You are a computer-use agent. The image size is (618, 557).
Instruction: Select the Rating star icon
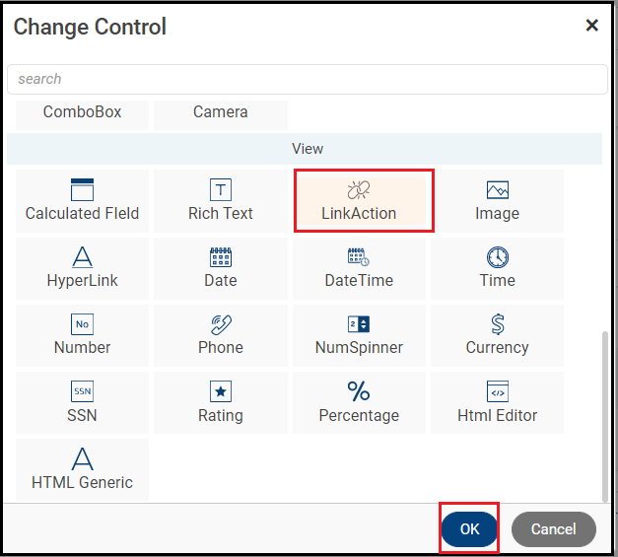coord(221,391)
